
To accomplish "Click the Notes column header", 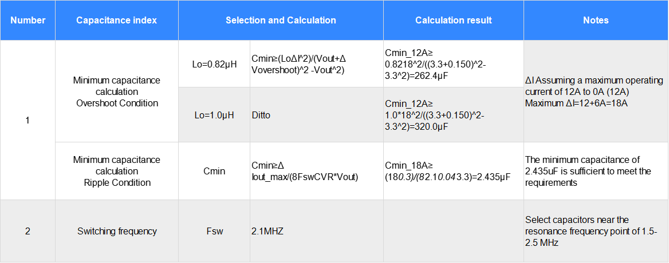I will pos(596,21).
